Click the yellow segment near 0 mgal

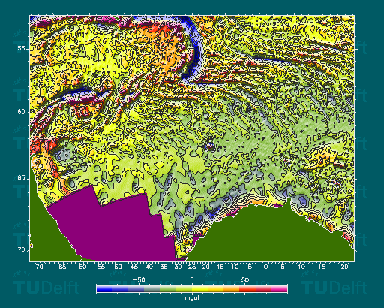pyautogui.click(x=199, y=289)
